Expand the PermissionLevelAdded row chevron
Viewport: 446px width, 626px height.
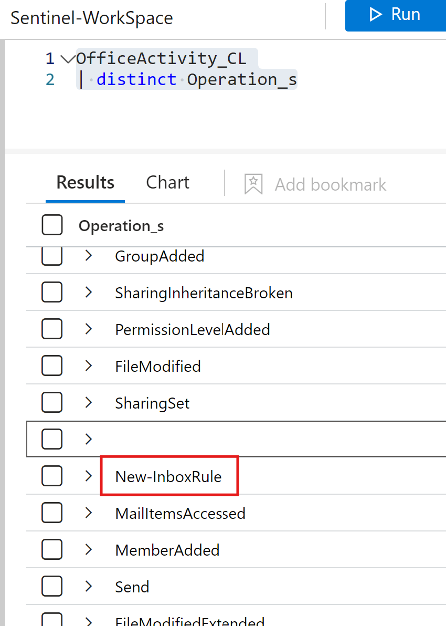click(x=89, y=329)
